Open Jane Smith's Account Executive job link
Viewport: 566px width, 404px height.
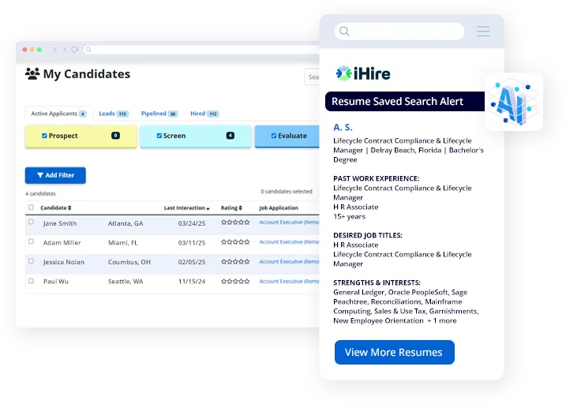tap(289, 223)
